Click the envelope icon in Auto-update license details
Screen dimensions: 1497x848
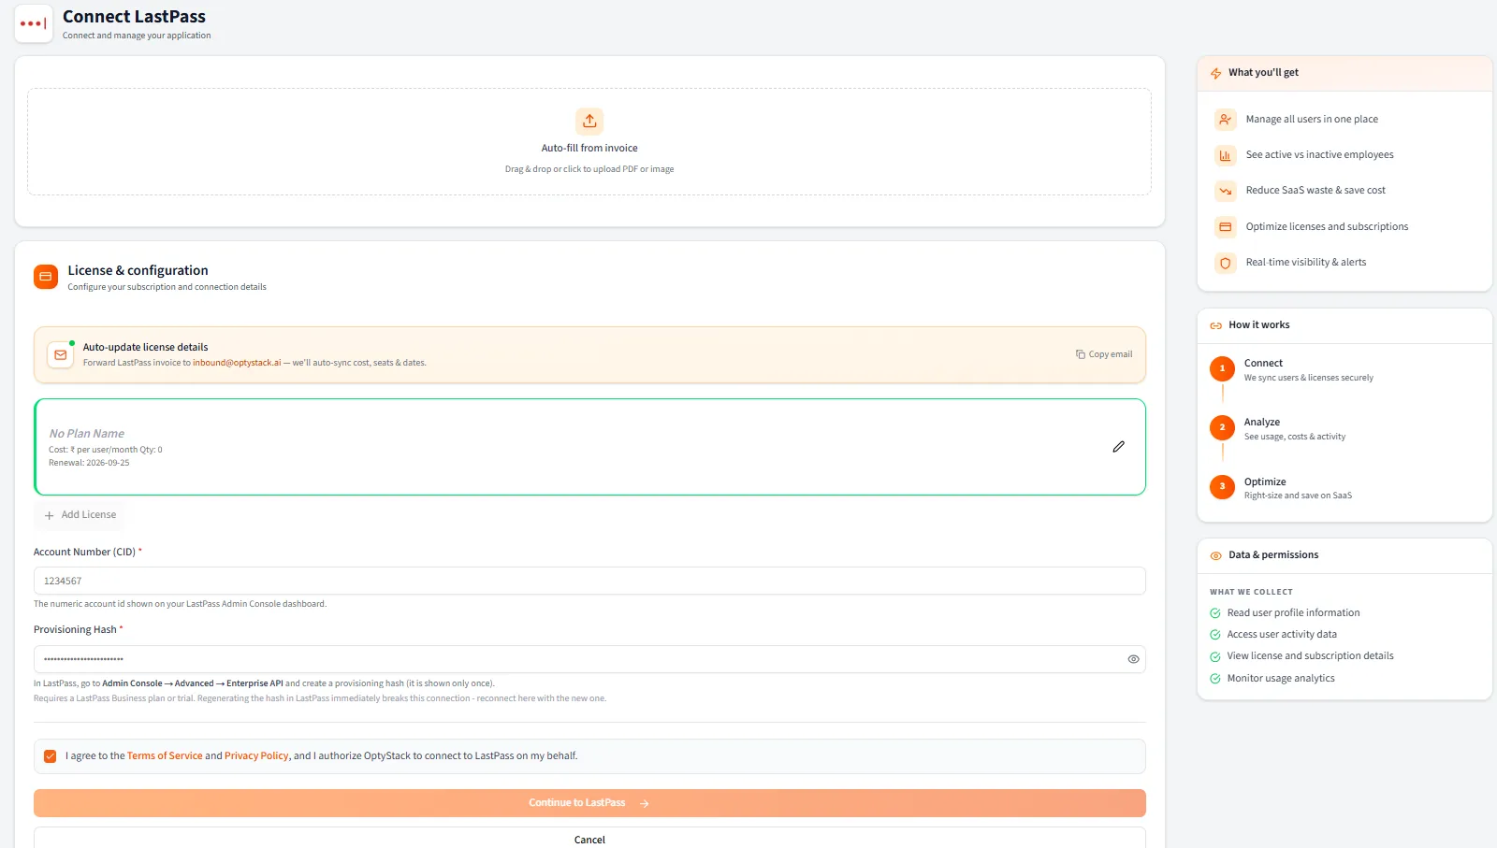coord(61,355)
